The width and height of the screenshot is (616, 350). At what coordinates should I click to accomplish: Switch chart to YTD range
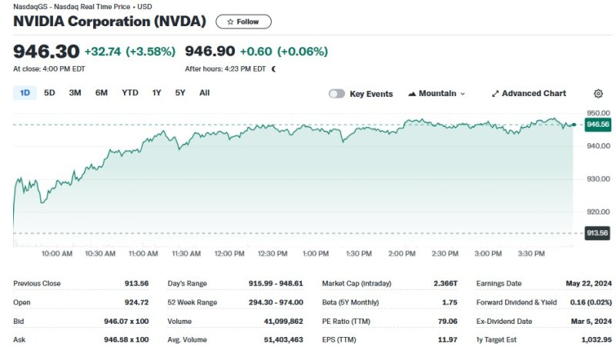(130, 93)
